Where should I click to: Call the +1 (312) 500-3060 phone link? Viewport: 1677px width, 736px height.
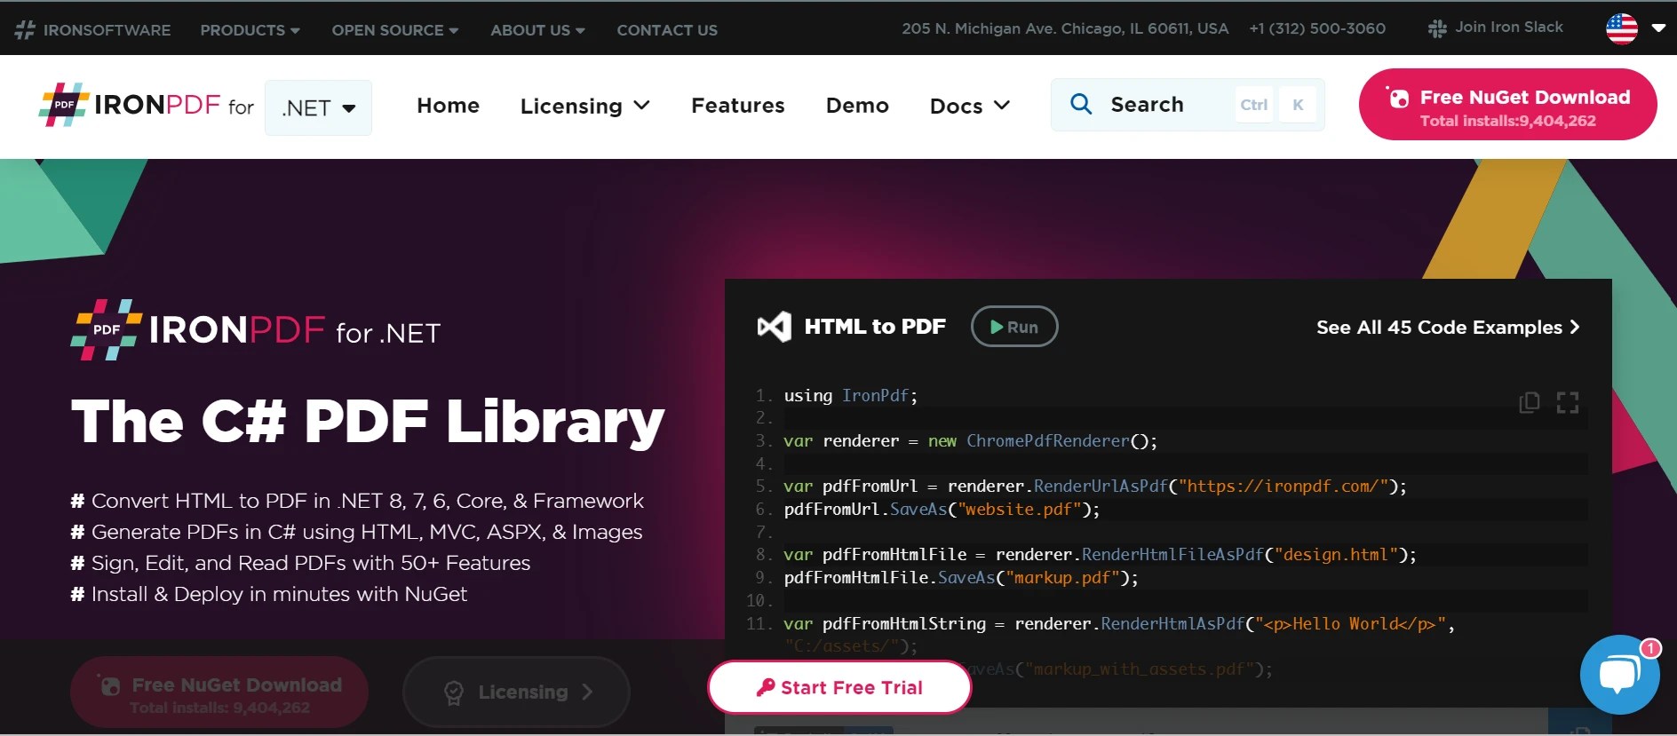(x=1317, y=28)
